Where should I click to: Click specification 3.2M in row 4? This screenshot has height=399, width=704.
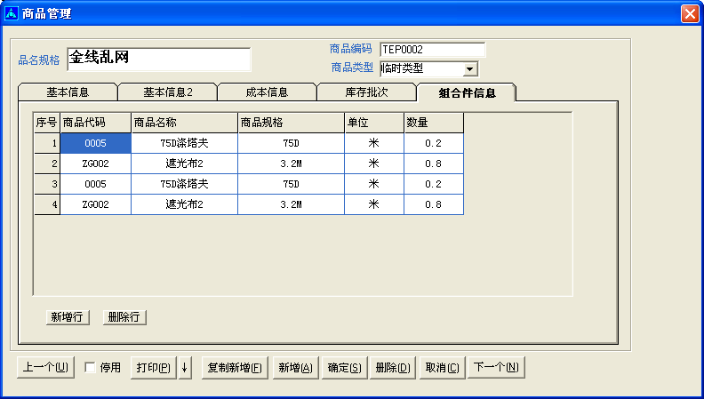pos(292,204)
